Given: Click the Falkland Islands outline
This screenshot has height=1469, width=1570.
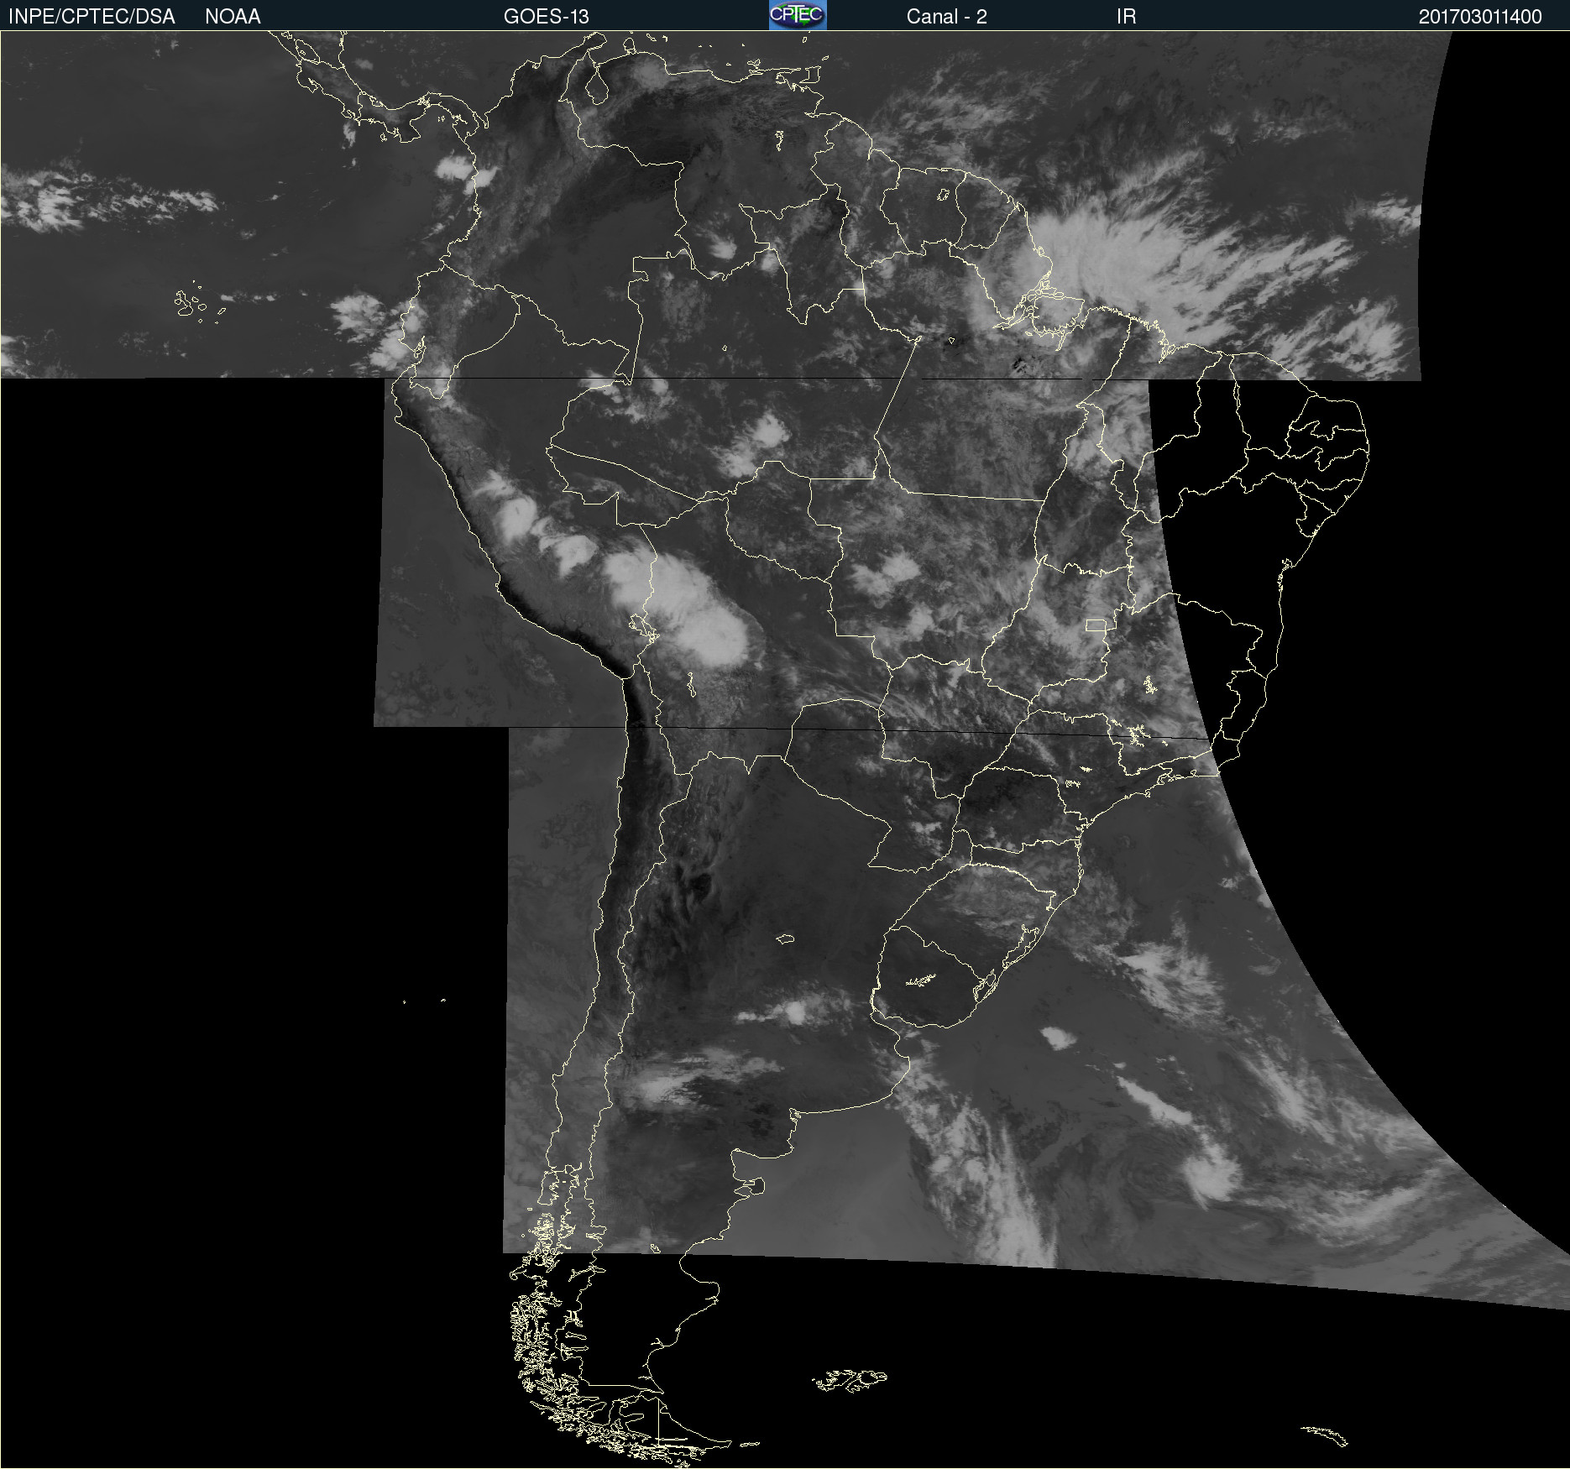Looking at the screenshot, I should click(850, 1380).
